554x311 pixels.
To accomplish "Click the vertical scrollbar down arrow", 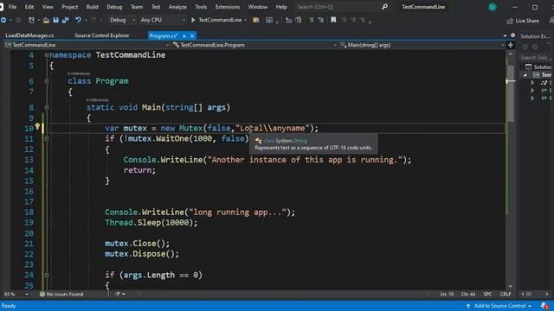I will (511, 286).
